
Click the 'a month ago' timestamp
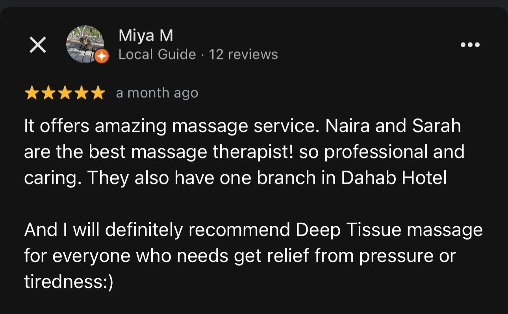(157, 93)
